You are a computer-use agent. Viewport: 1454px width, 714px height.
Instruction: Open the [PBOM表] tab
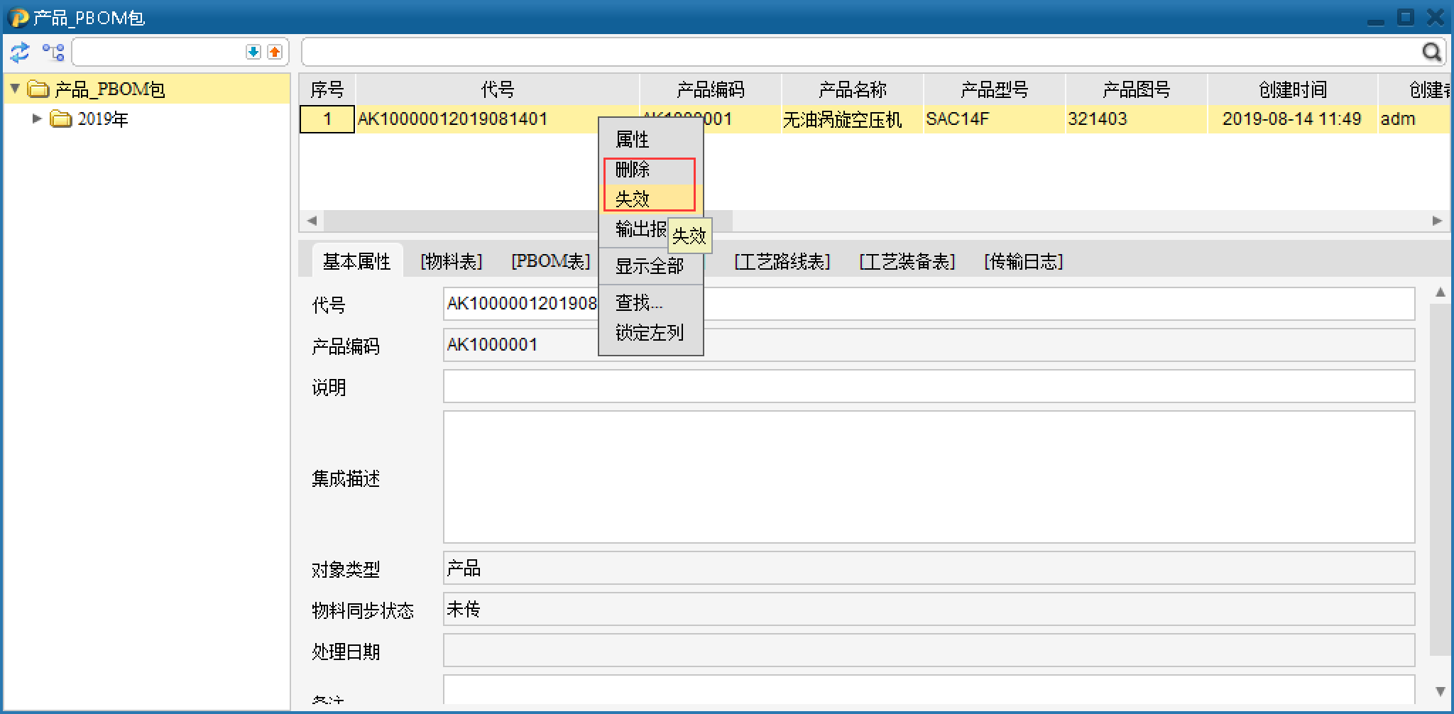point(551,262)
